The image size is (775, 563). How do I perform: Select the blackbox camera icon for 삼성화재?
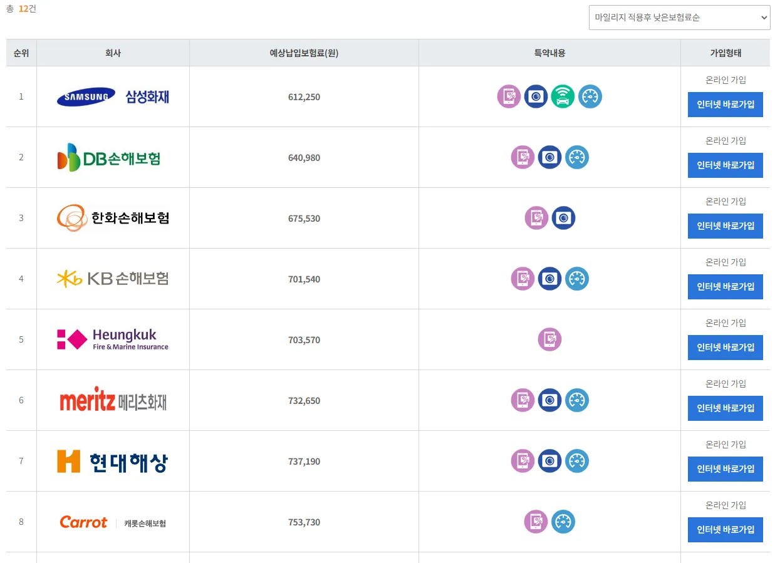536,96
